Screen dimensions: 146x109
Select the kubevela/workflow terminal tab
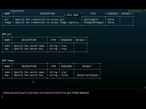point(17,11)
